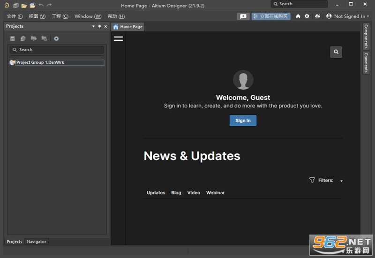375x258 pixels.
Task: Open the 视图 (V) menu
Action: click(37, 16)
